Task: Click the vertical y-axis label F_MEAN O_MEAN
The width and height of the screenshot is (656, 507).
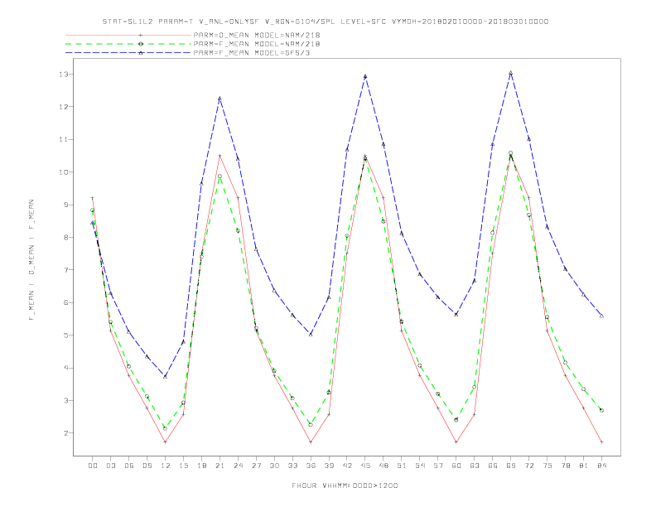Action: click(31, 260)
